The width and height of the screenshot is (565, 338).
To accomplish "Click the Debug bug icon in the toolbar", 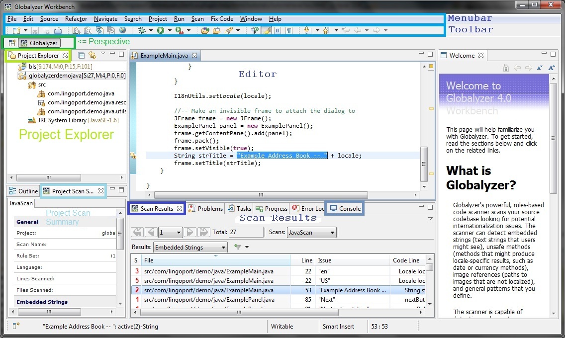I will [142, 30].
